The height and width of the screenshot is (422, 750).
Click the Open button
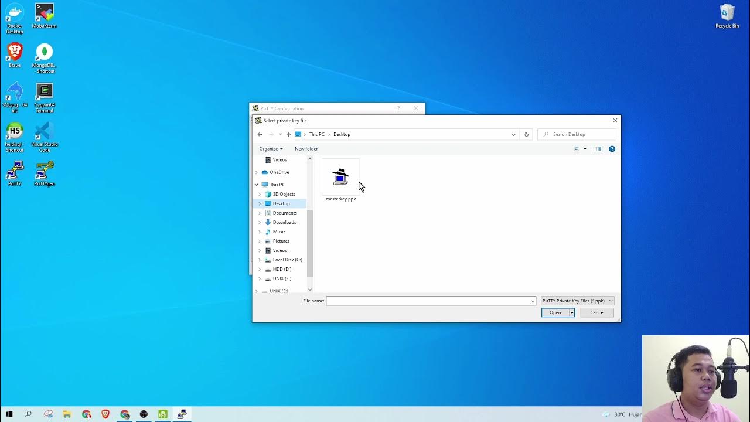(x=555, y=312)
